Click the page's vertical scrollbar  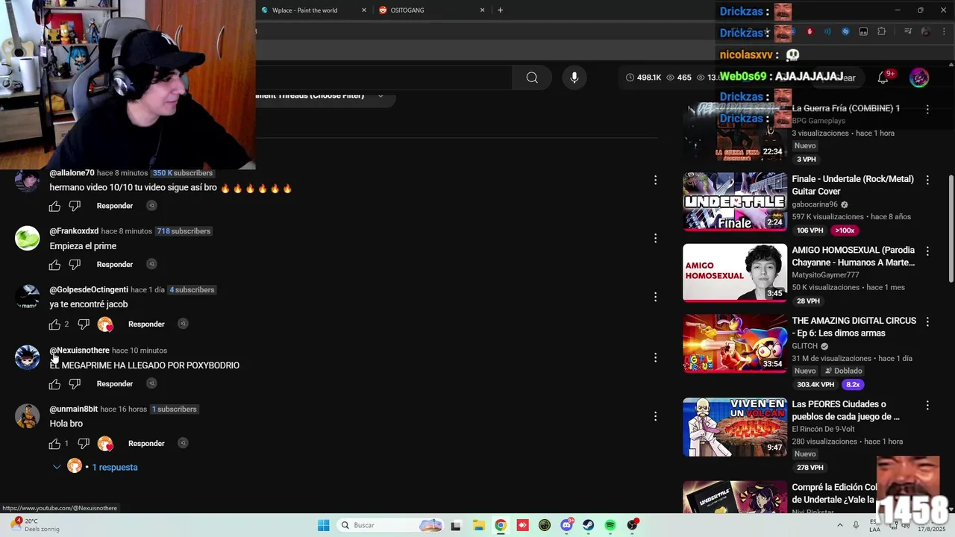pos(951,229)
